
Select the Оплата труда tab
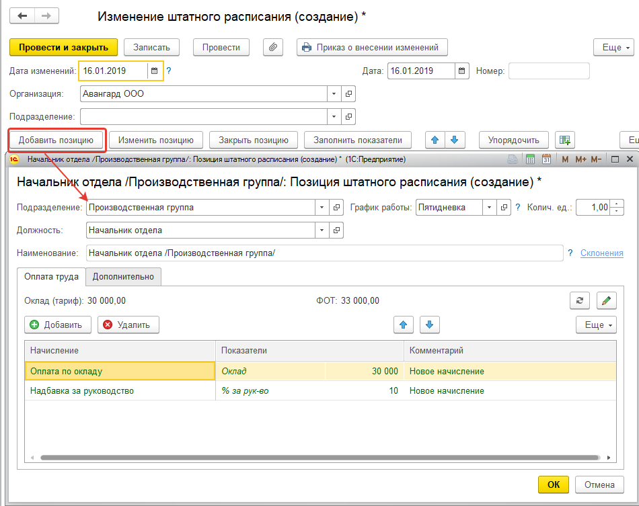tap(51, 276)
